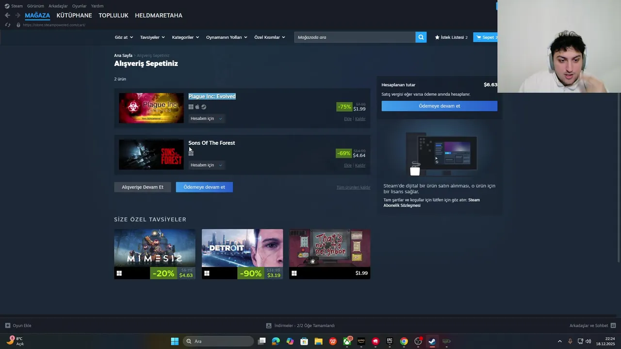Click the magnifier search button in store
Screen dimensions: 621x349
pyautogui.click(x=421, y=37)
